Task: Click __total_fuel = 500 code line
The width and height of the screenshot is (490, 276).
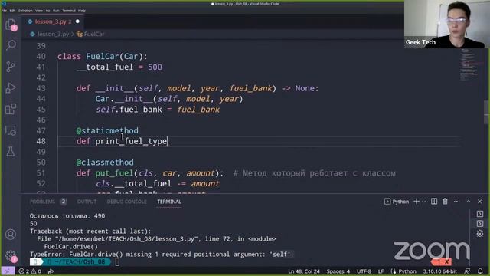Action: point(119,67)
